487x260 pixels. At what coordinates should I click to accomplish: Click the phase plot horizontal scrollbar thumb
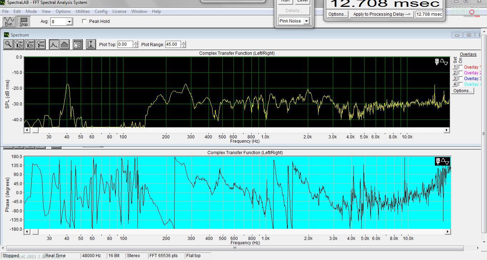35,232
